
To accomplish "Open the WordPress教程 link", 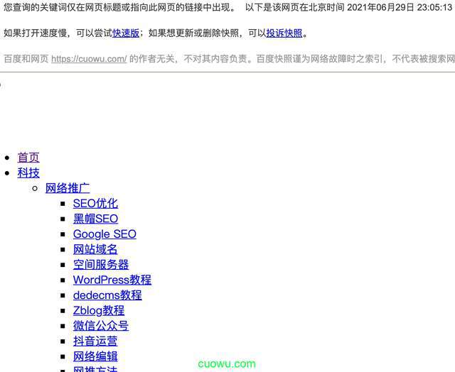I will point(112,280).
